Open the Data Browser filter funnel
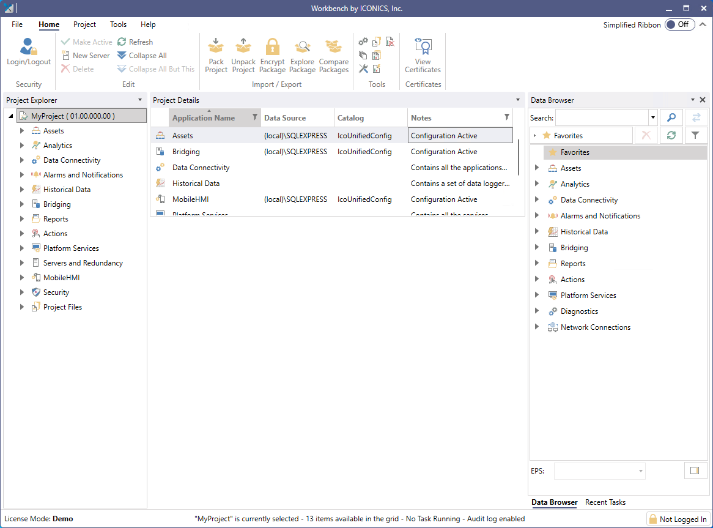713x528 pixels. 695,135
